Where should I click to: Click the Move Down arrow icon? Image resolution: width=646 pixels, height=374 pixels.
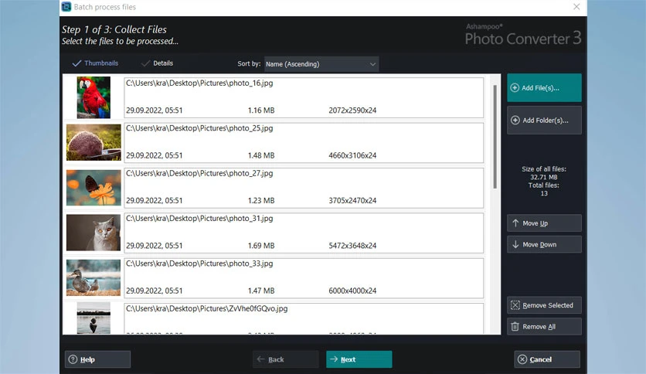point(515,244)
